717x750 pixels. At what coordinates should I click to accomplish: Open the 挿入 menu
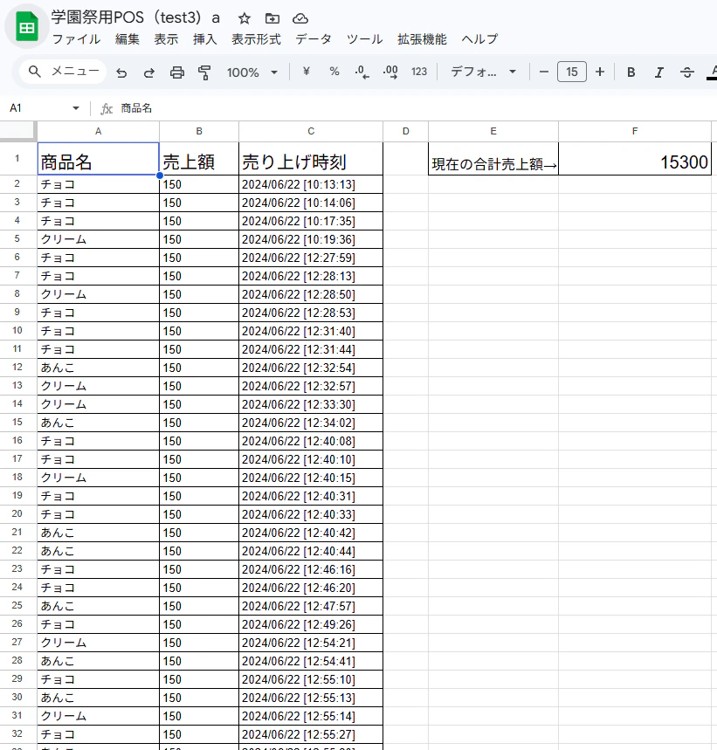pyautogui.click(x=204, y=39)
